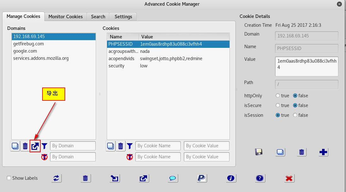The width and height of the screenshot is (346, 192).
Task: Close the Advanced Cookie Manager window
Action: 339,4
